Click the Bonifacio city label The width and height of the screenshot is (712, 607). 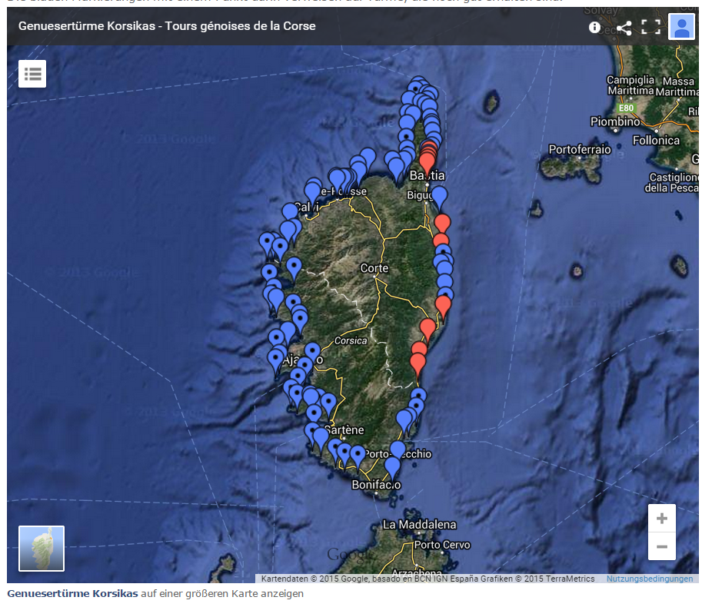376,485
